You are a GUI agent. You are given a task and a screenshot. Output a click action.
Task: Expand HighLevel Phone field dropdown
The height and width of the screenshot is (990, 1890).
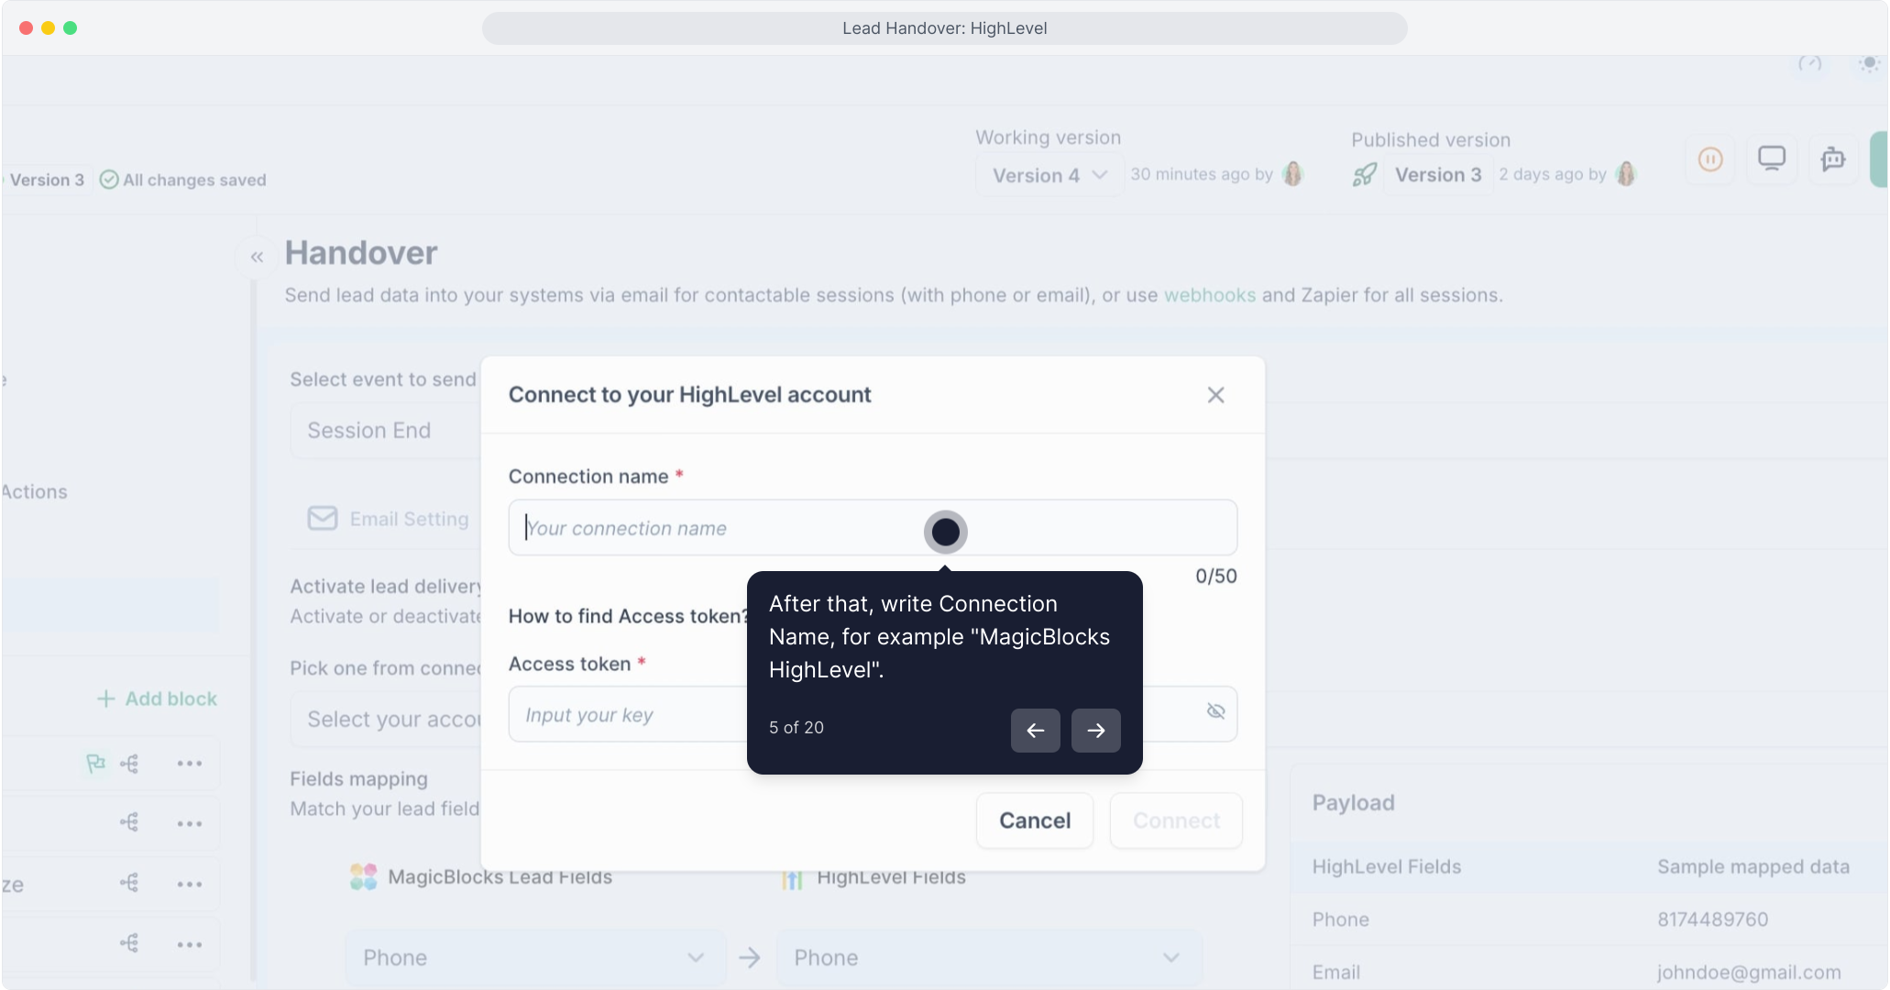pyautogui.click(x=987, y=958)
